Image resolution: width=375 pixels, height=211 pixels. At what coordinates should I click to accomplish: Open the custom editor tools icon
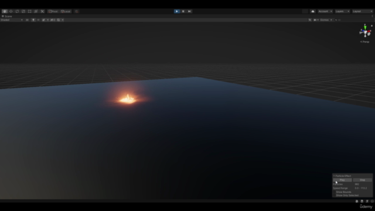[x=42, y=11]
